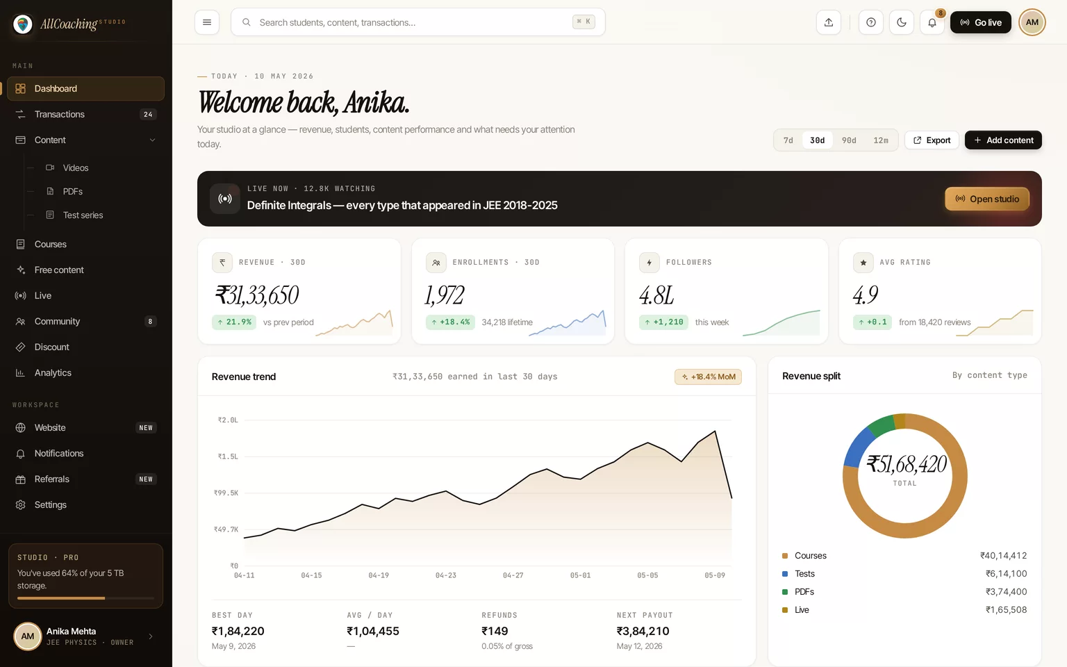Open the AM profile avatar in the top bar
Image resolution: width=1067 pixels, height=667 pixels.
(1032, 22)
